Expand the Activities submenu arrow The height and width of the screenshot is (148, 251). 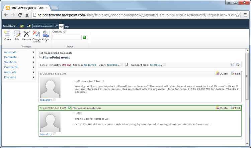coord(33,52)
